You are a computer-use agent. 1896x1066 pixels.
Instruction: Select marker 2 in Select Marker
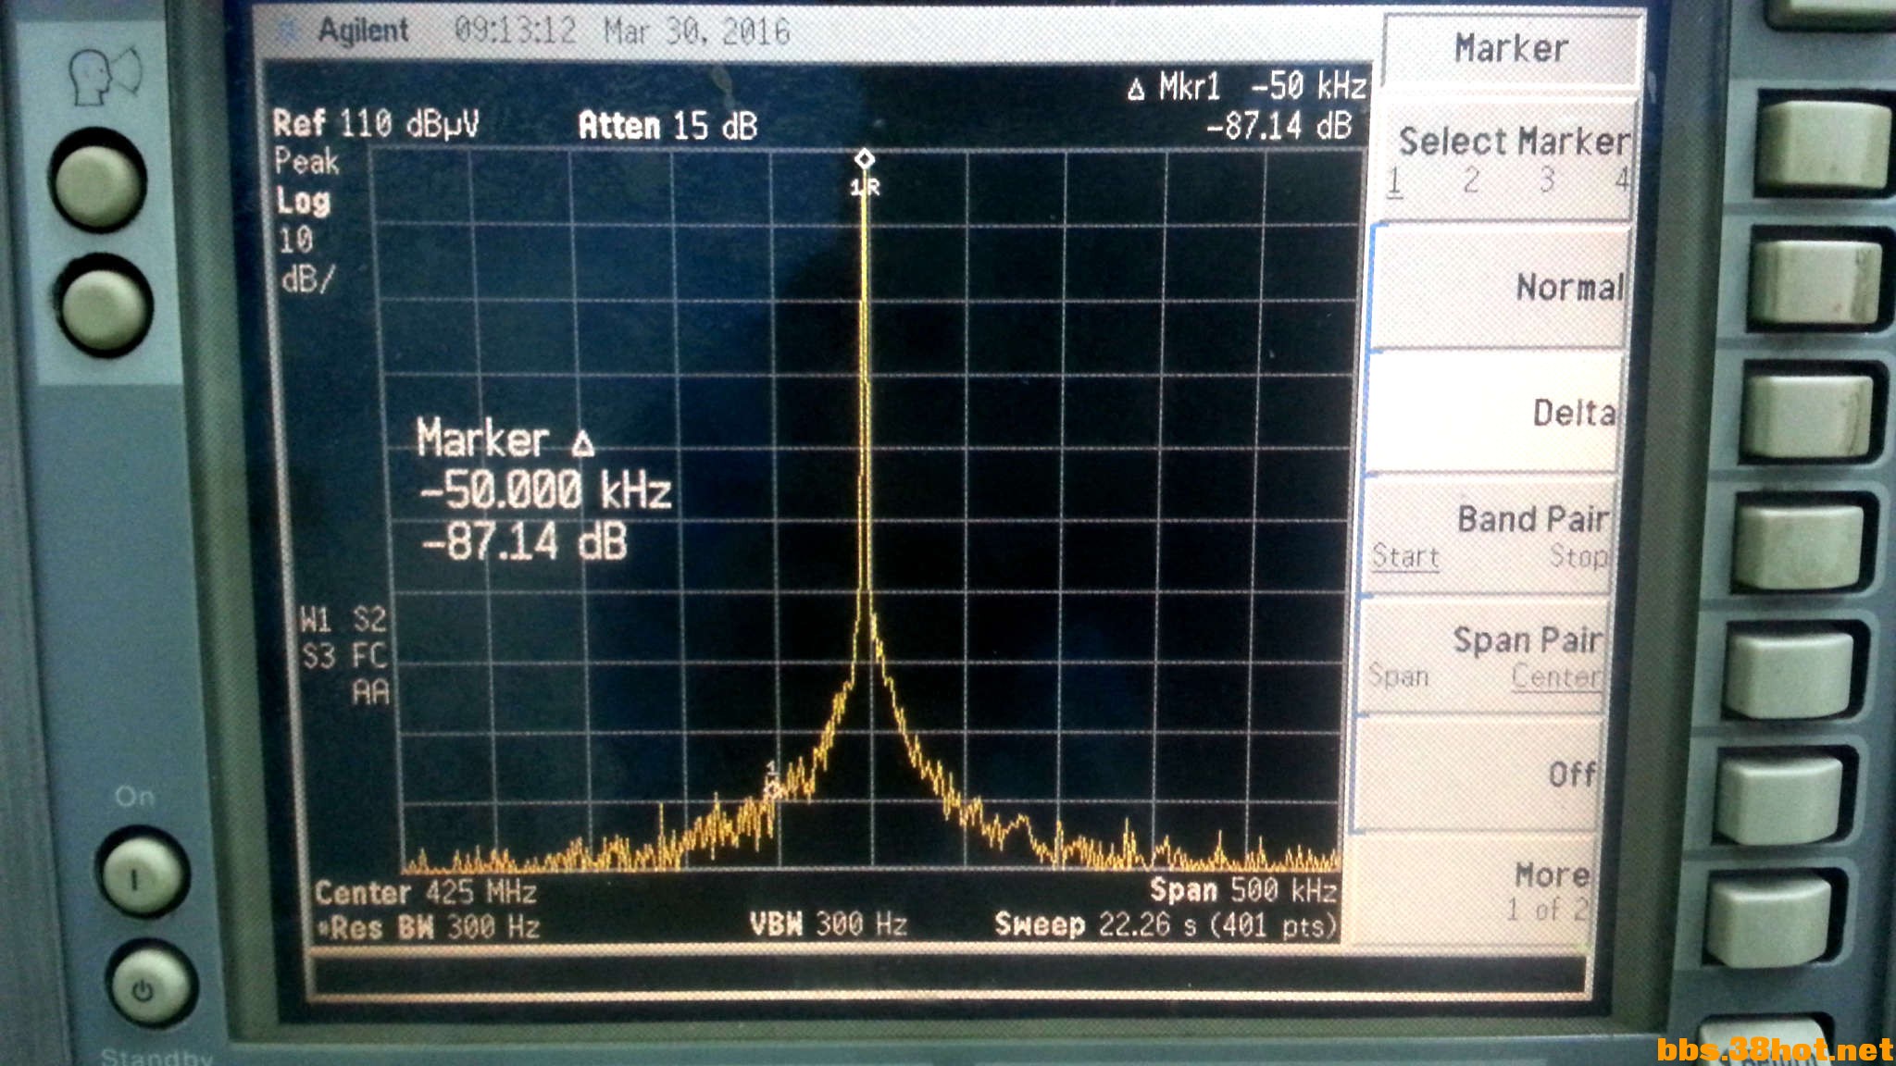pyautogui.click(x=1471, y=180)
